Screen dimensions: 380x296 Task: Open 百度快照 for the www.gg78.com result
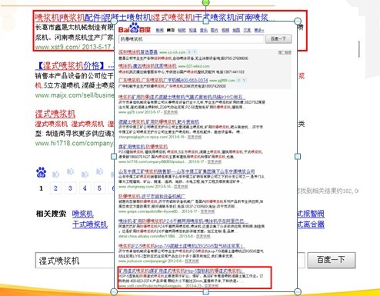coord(170,112)
